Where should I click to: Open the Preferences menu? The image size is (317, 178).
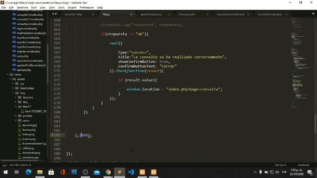point(87,7)
